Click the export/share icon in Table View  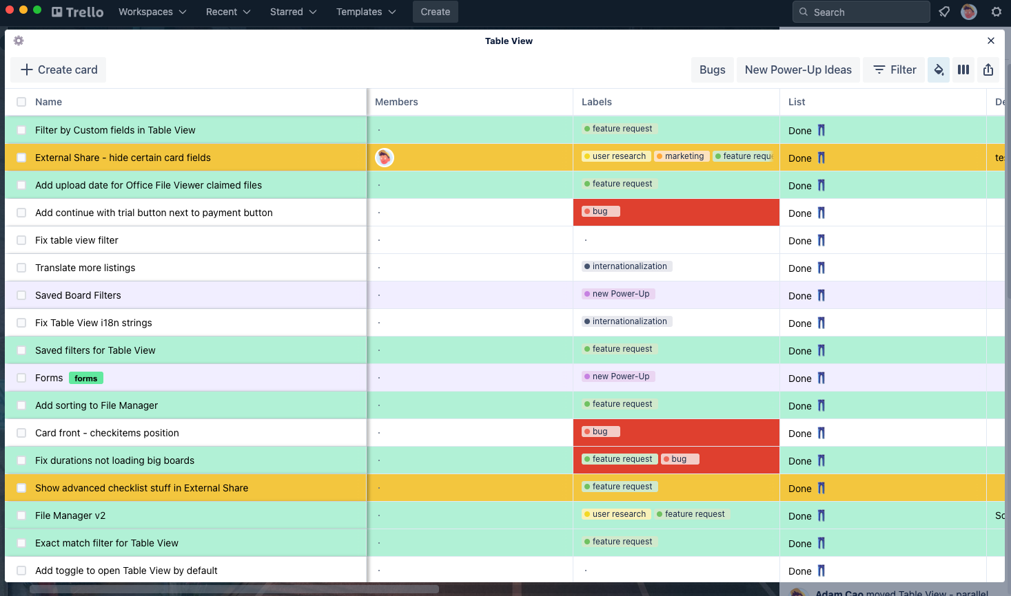[988, 70]
